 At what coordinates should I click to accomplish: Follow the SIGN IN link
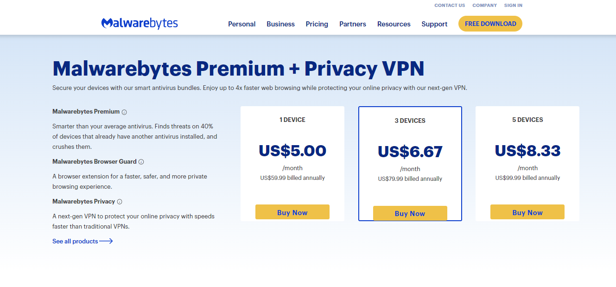coord(513,6)
